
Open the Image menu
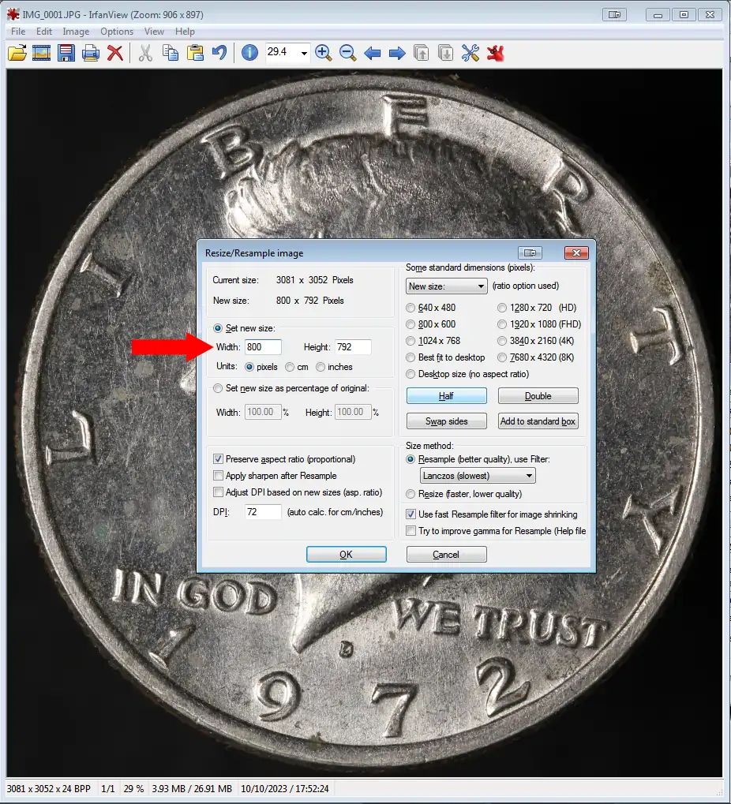pyautogui.click(x=76, y=32)
